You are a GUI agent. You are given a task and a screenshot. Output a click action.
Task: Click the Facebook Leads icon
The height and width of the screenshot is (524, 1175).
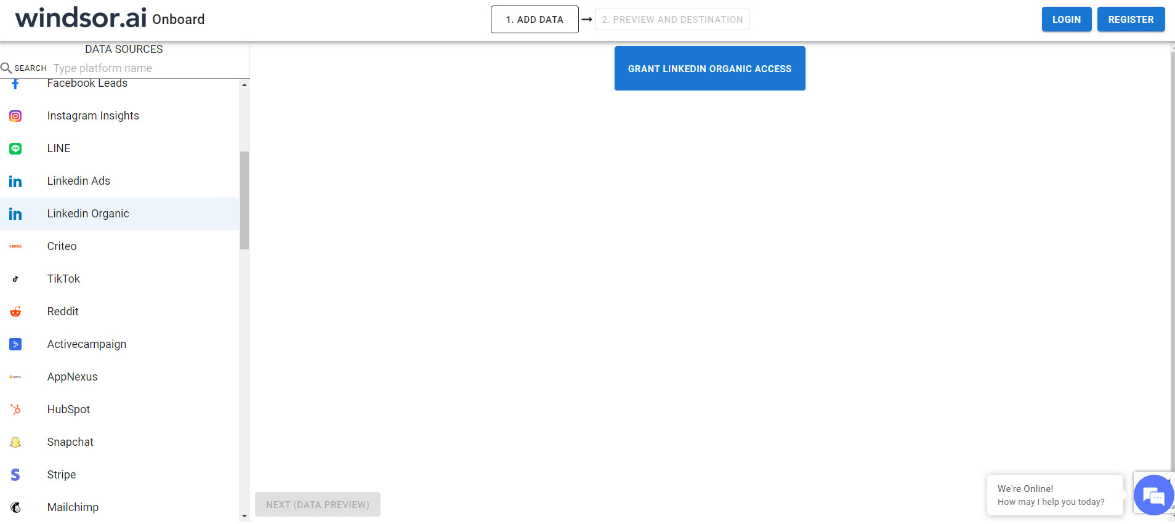[x=15, y=84]
